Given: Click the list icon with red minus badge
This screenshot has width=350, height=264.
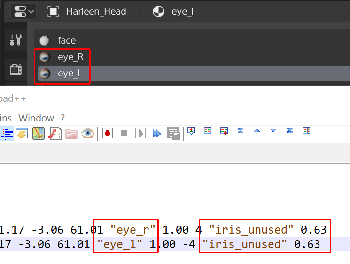Looking at the screenshot, I should pos(224,131).
